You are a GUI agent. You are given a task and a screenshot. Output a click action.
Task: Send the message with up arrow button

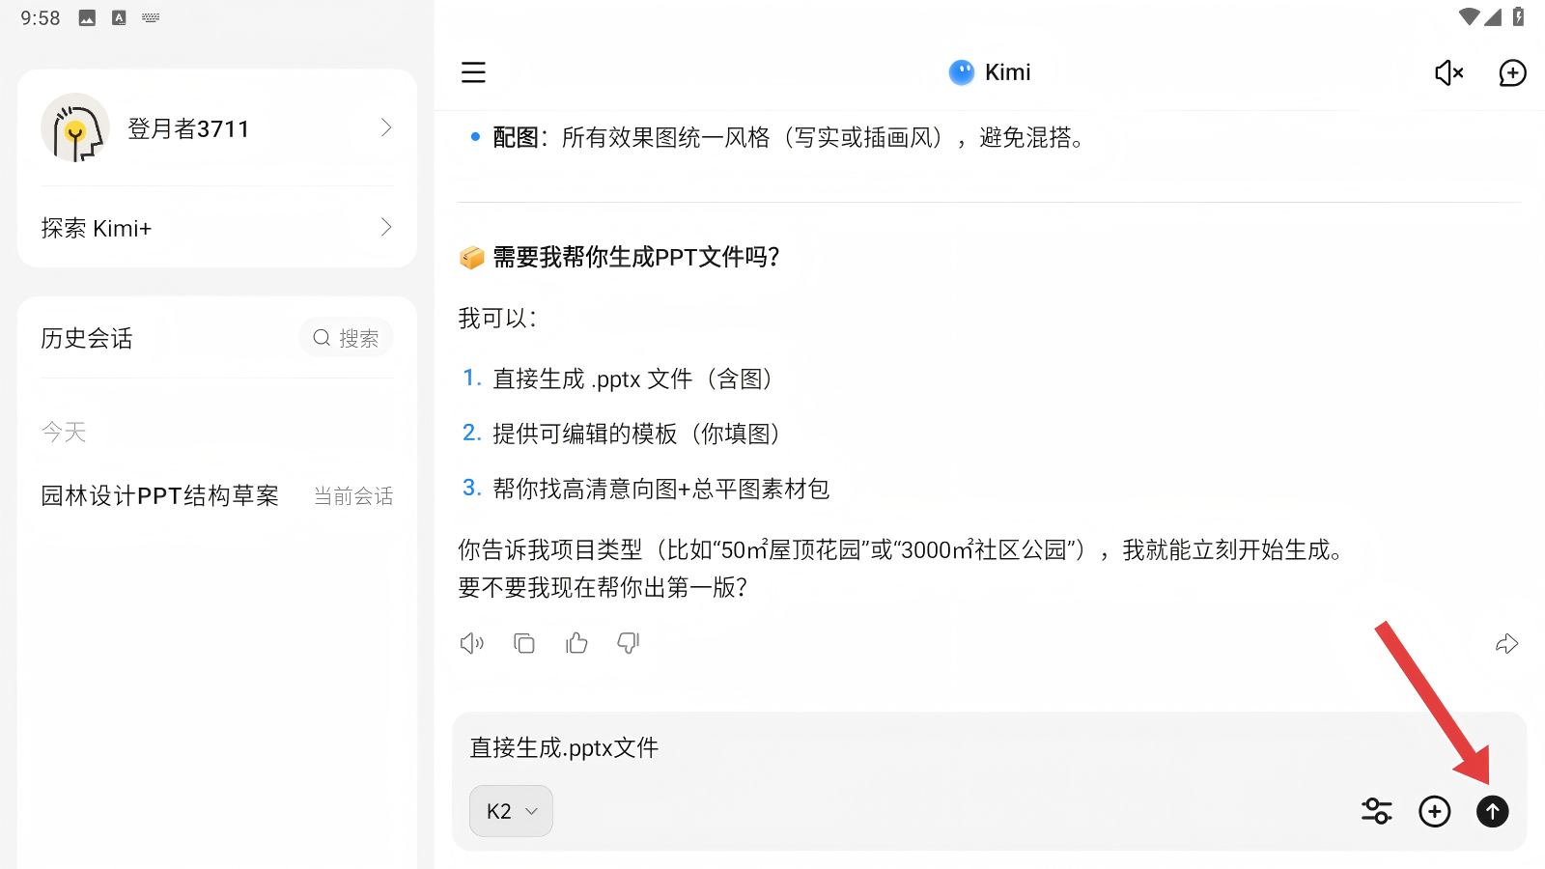(x=1492, y=811)
